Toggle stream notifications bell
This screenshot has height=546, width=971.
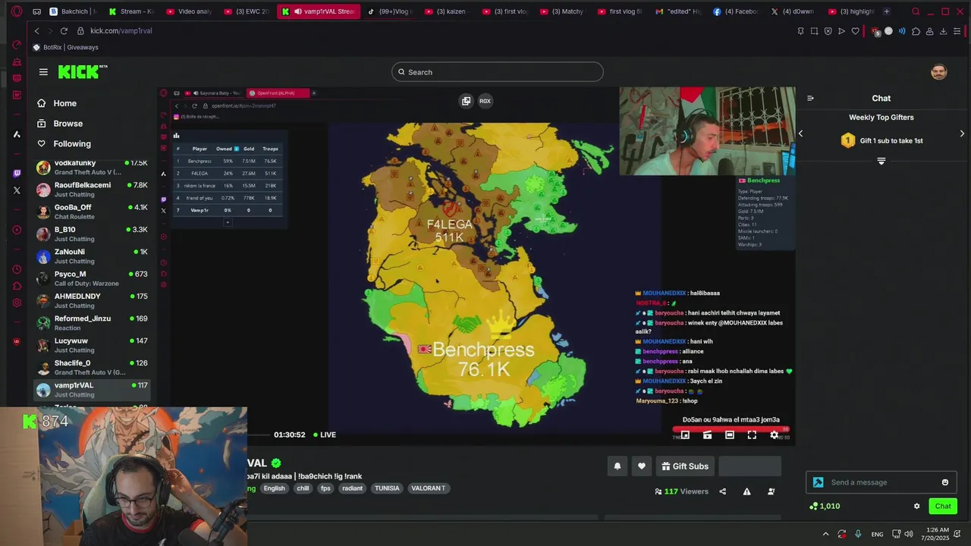tap(617, 466)
